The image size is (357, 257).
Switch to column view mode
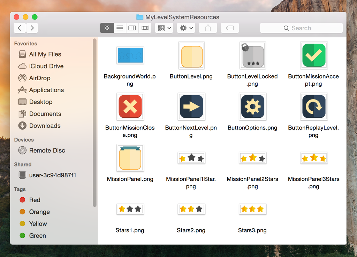[132, 28]
